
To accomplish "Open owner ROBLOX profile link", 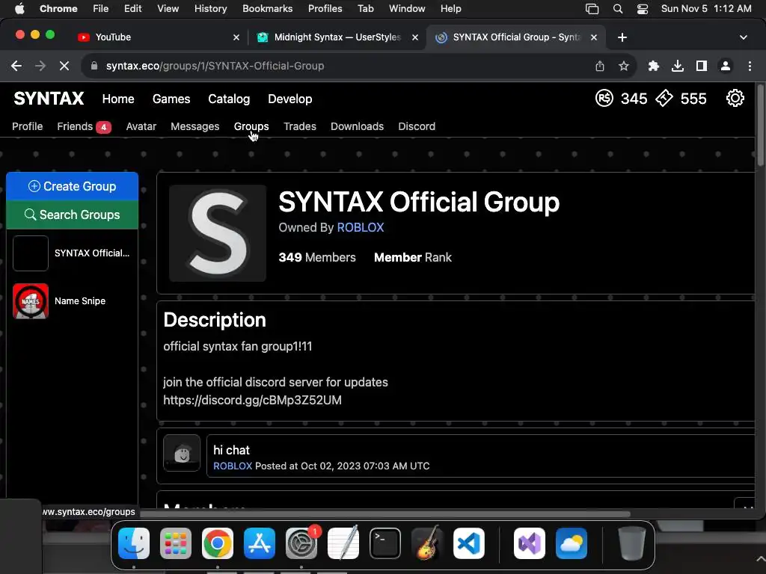I will coord(361,227).
